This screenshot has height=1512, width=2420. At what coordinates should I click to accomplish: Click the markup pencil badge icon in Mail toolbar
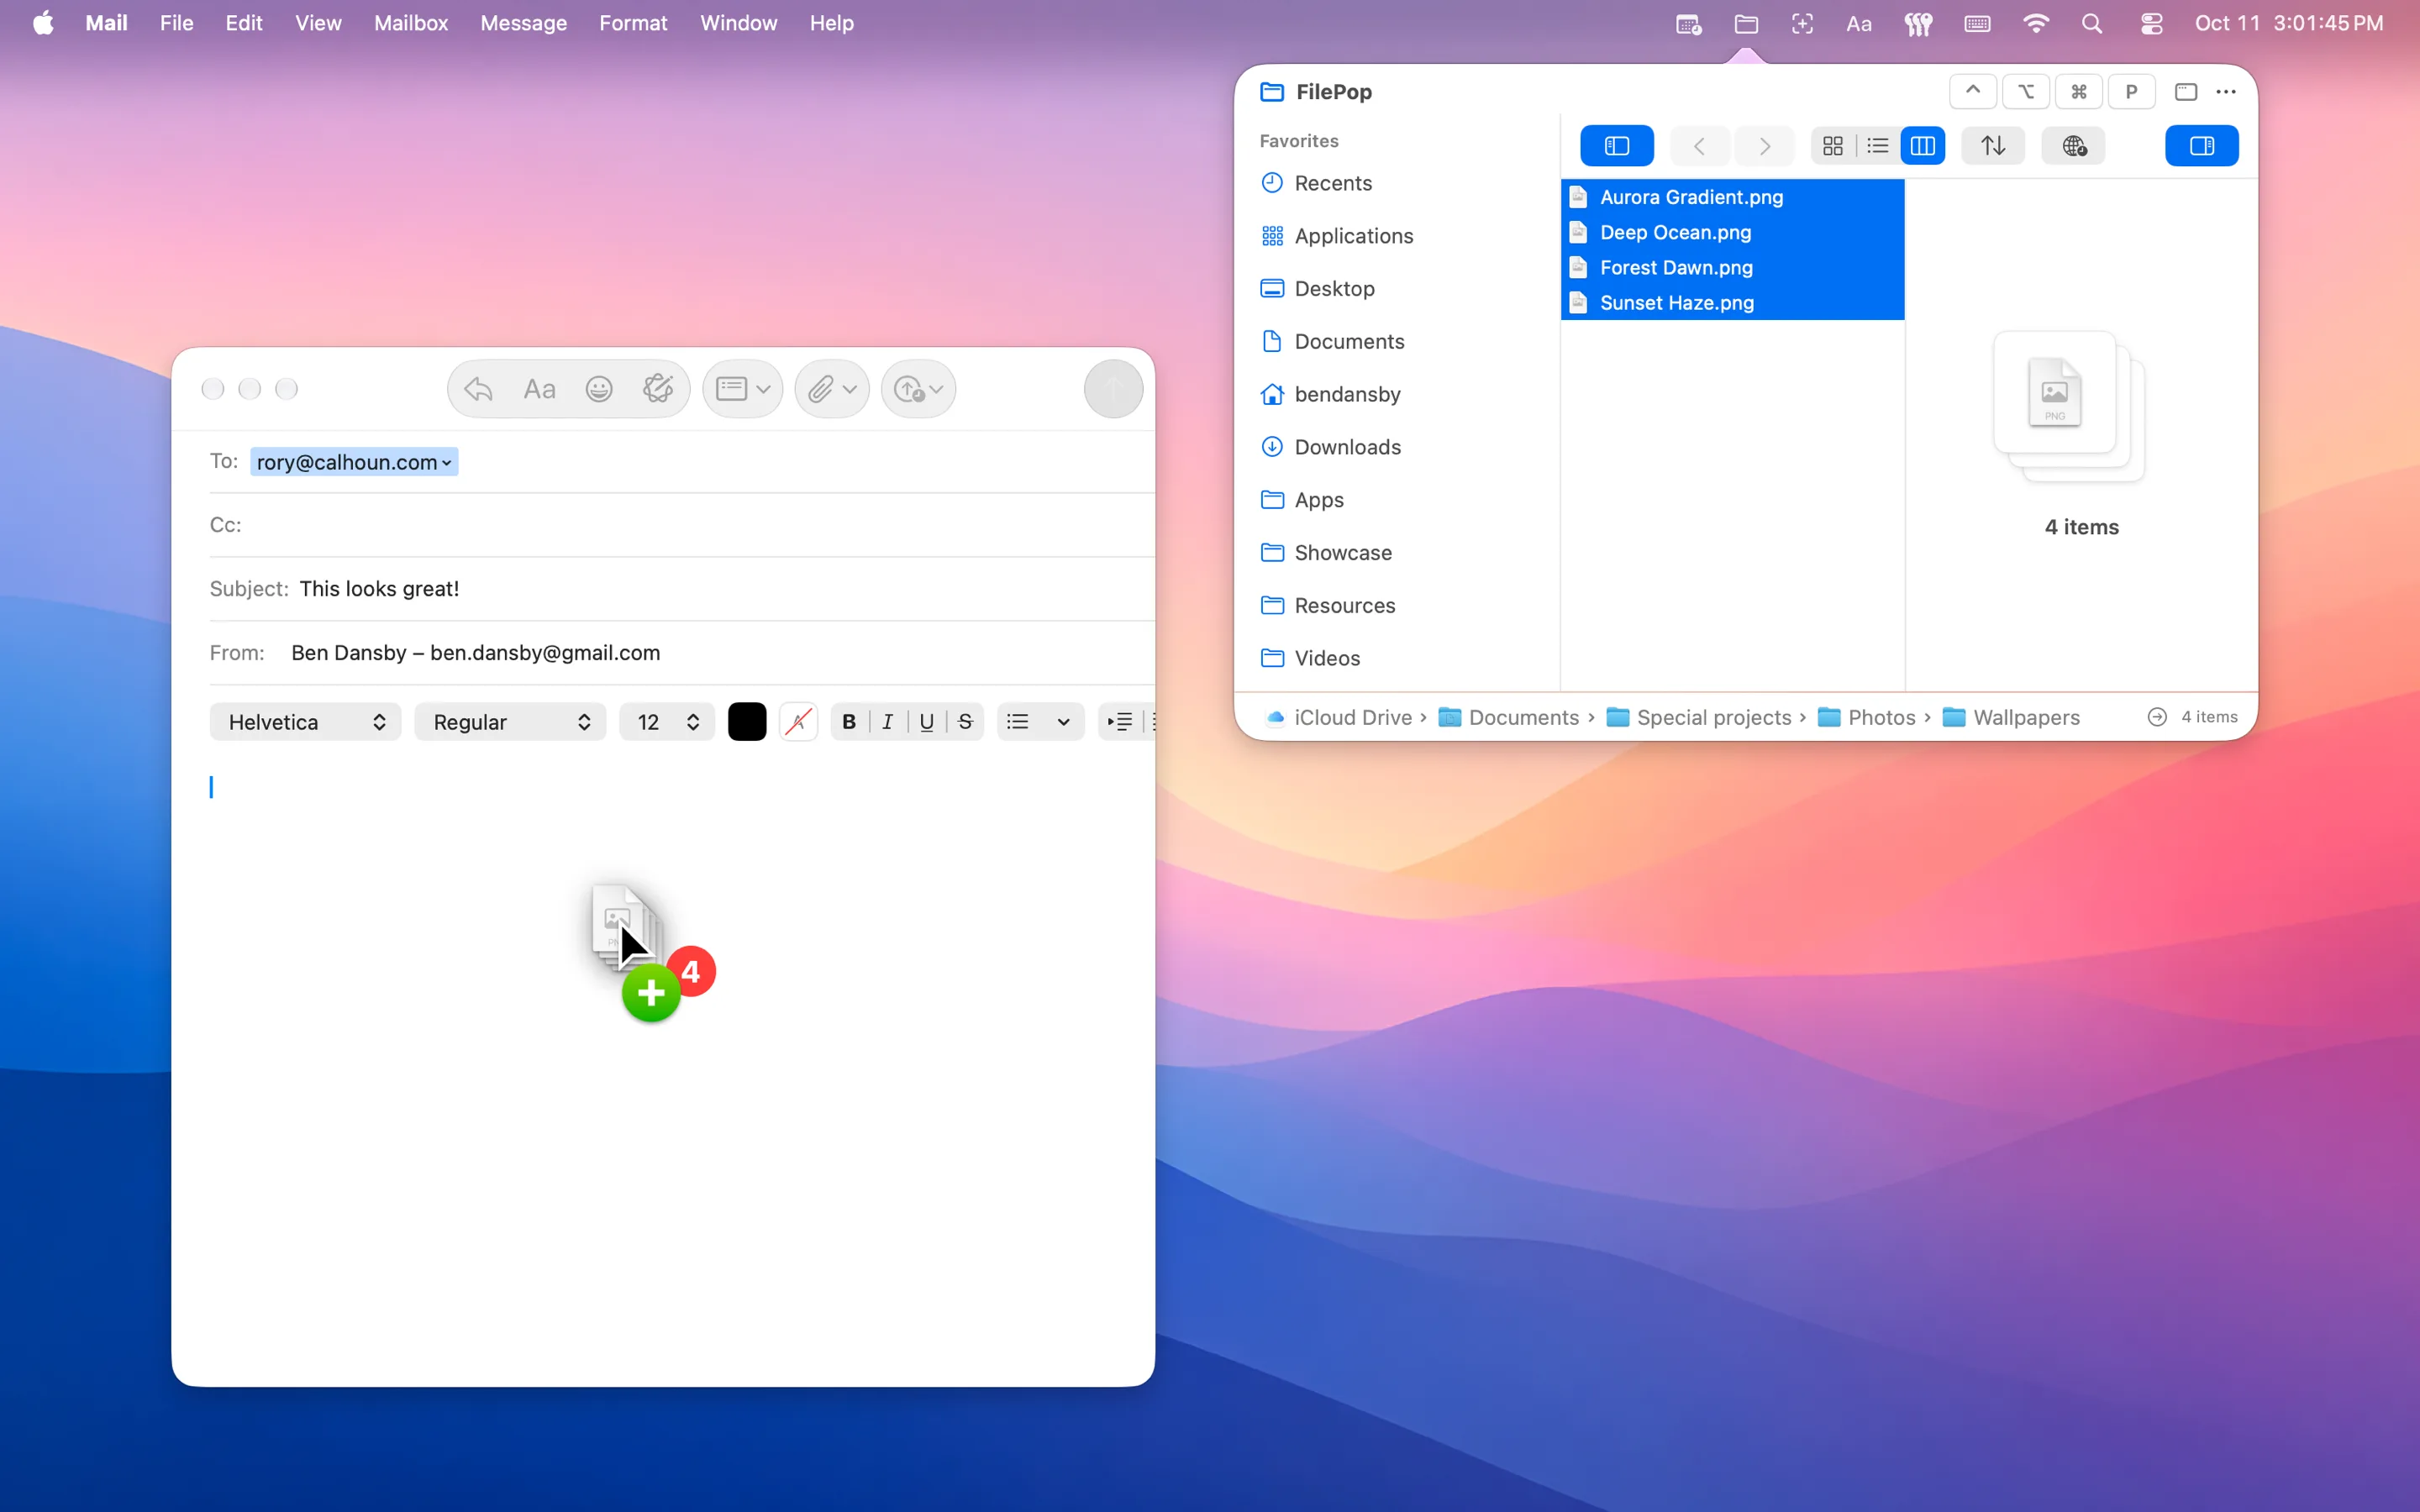tap(658, 389)
